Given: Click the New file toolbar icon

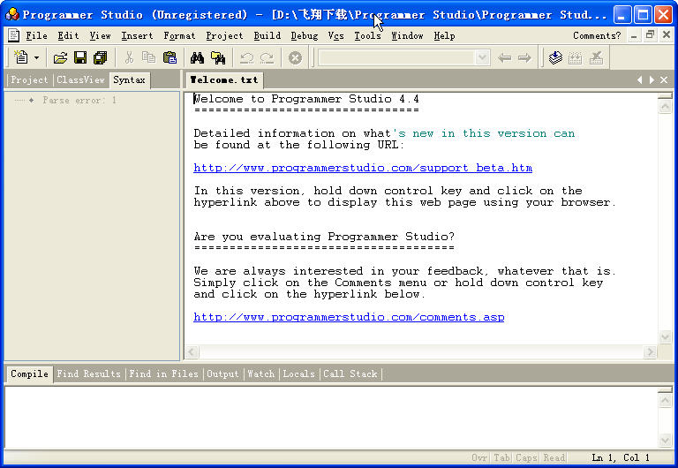Looking at the screenshot, I should [21, 58].
